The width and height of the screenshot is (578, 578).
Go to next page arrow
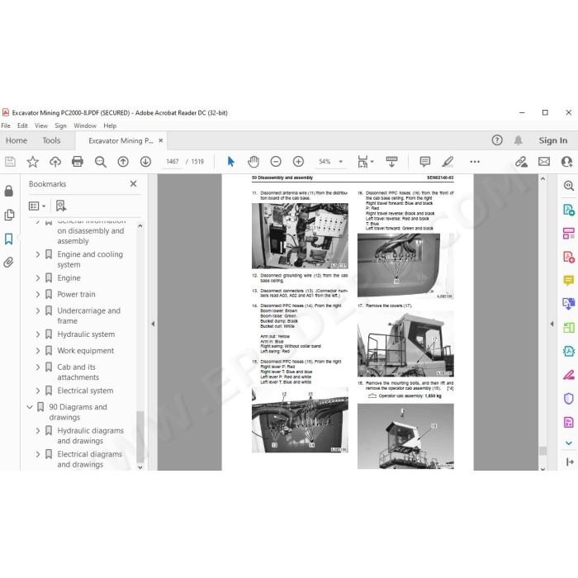[x=145, y=162]
